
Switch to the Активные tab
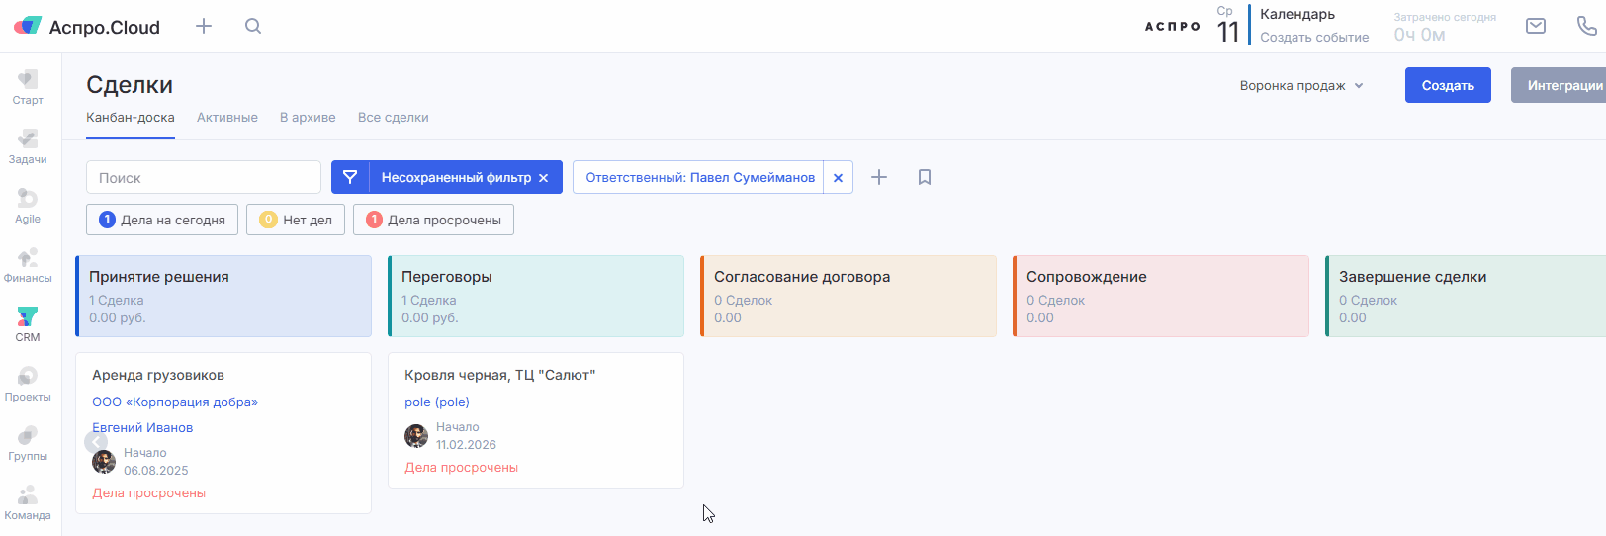click(x=227, y=118)
